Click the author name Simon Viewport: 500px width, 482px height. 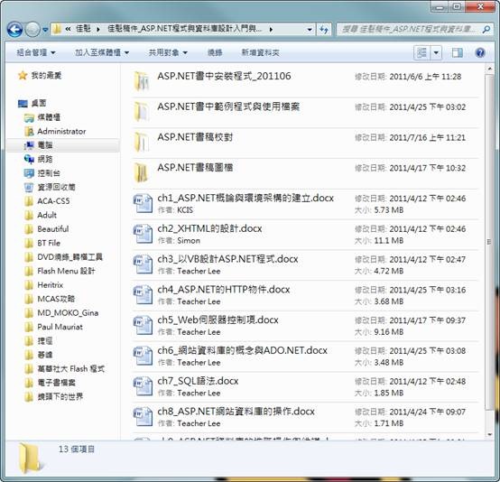click(x=189, y=240)
